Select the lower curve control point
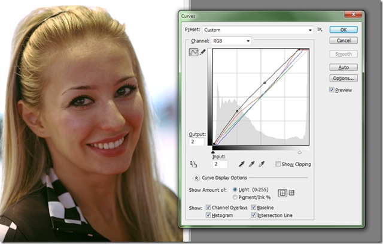 pyautogui.click(x=237, y=112)
